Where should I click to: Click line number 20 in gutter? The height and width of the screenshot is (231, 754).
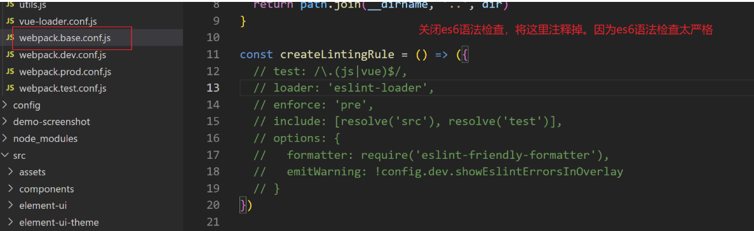click(x=213, y=205)
